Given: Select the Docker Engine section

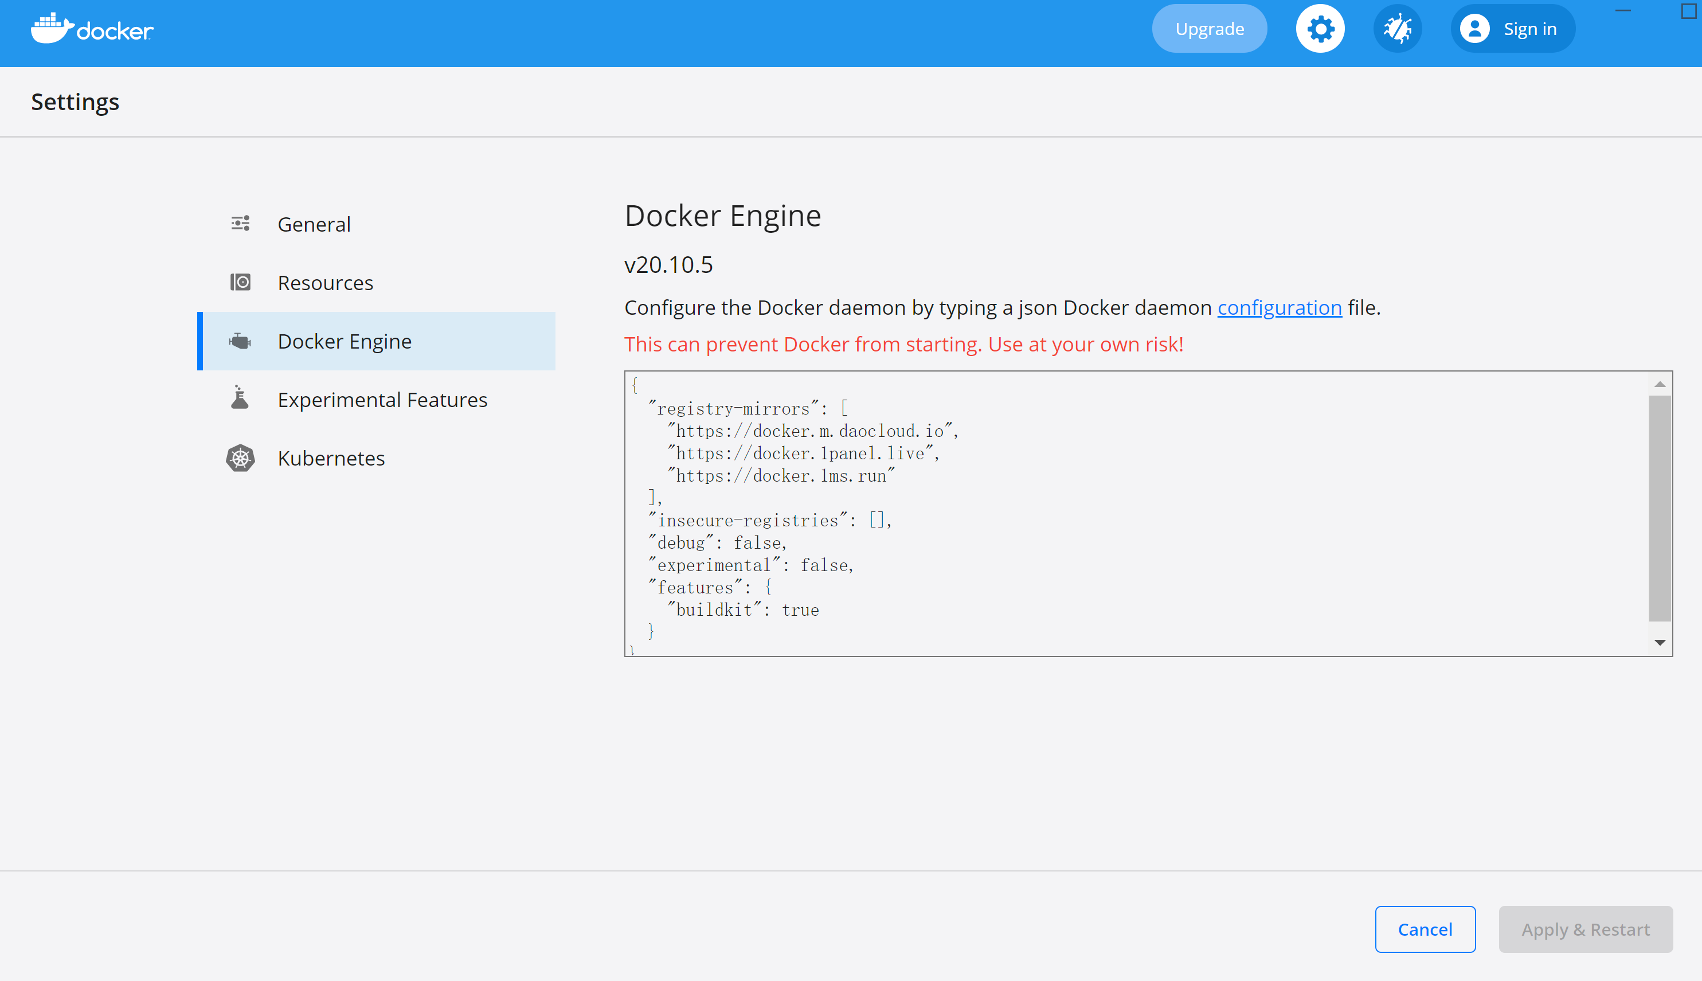Looking at the screenshot, I should point(377,341).
